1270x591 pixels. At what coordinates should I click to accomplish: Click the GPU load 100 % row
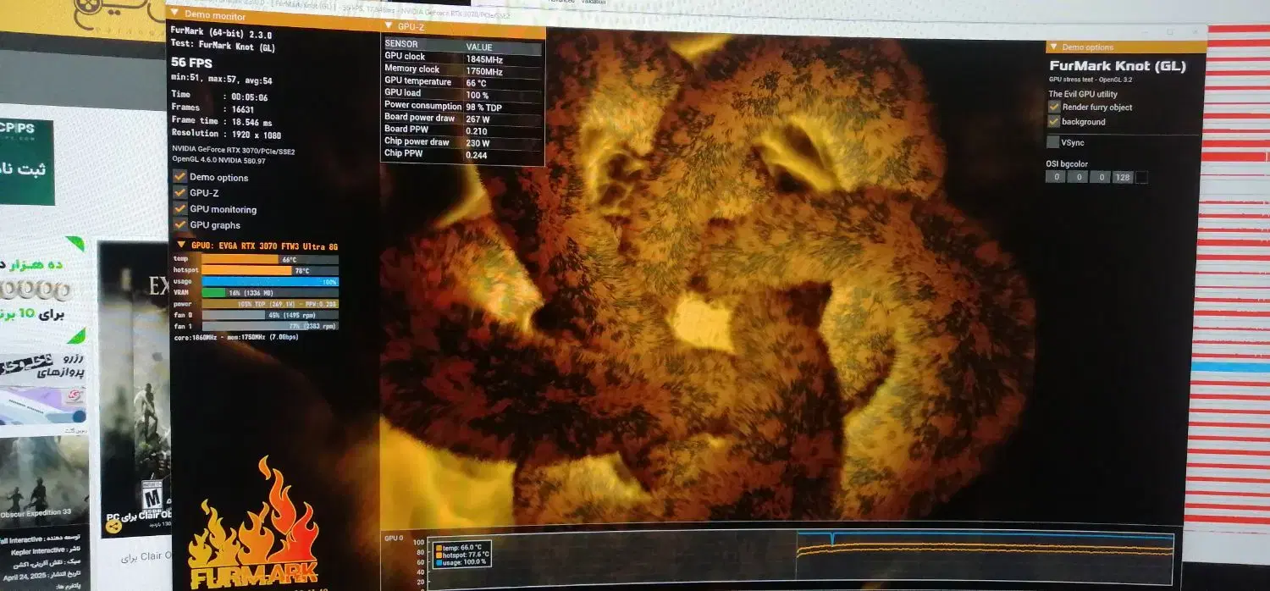pos(462,95)
